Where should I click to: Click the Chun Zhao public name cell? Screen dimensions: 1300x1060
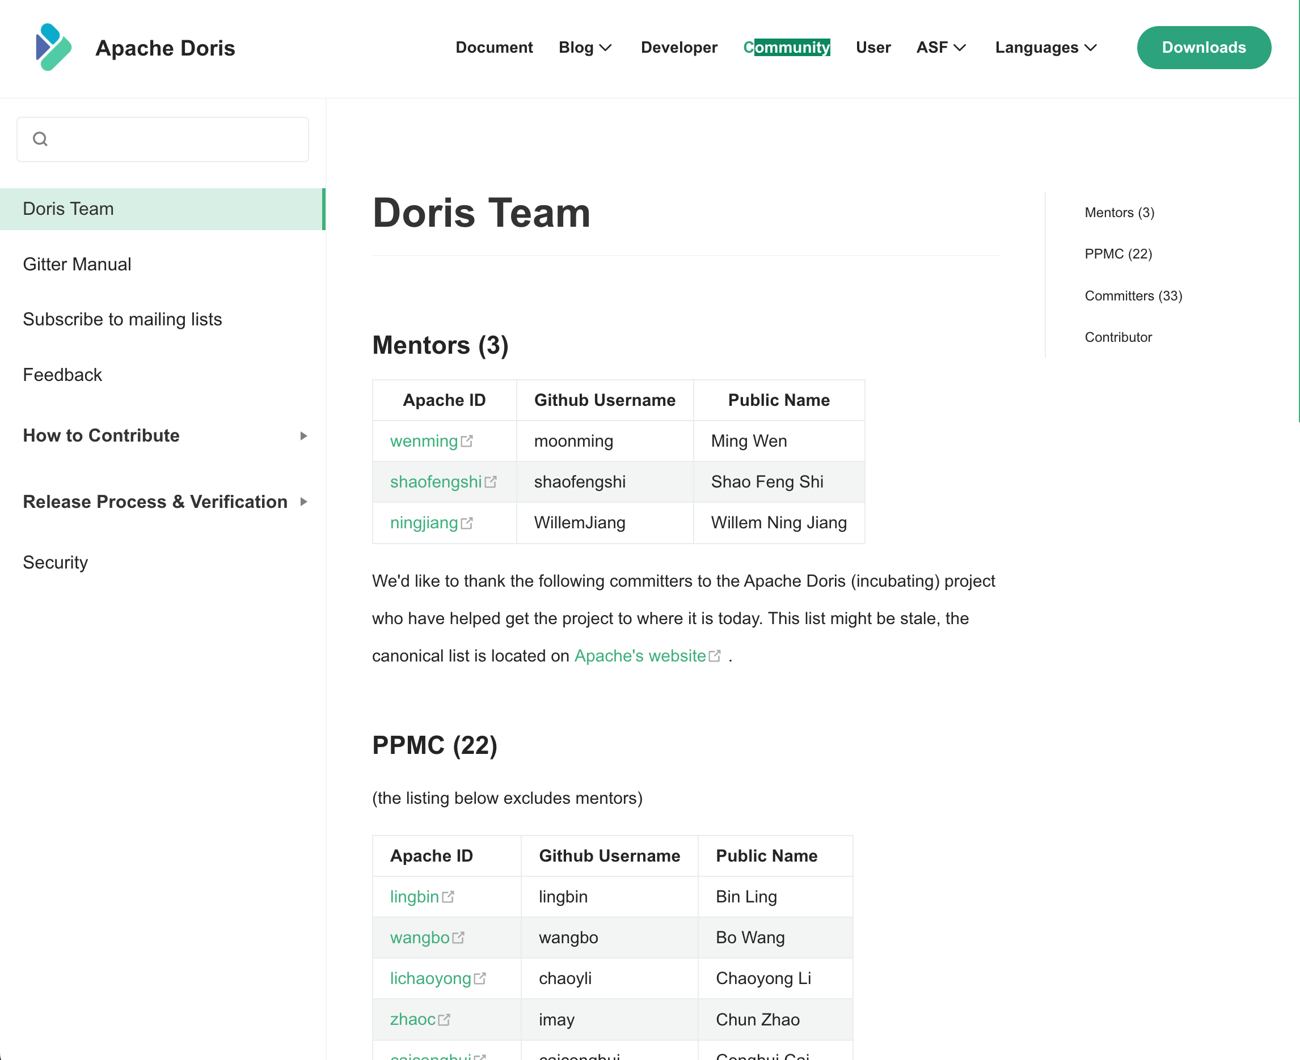pos(775,1019)
